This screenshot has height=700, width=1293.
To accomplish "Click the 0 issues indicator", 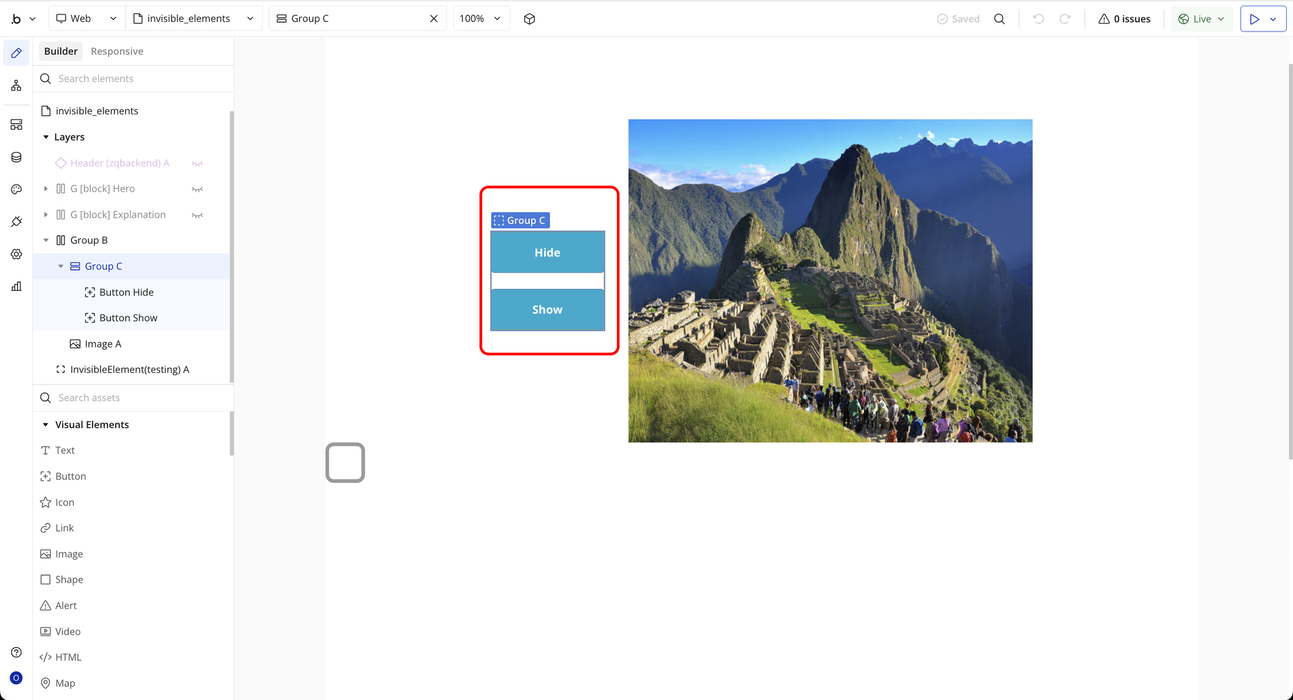I will coord(1124,19).
